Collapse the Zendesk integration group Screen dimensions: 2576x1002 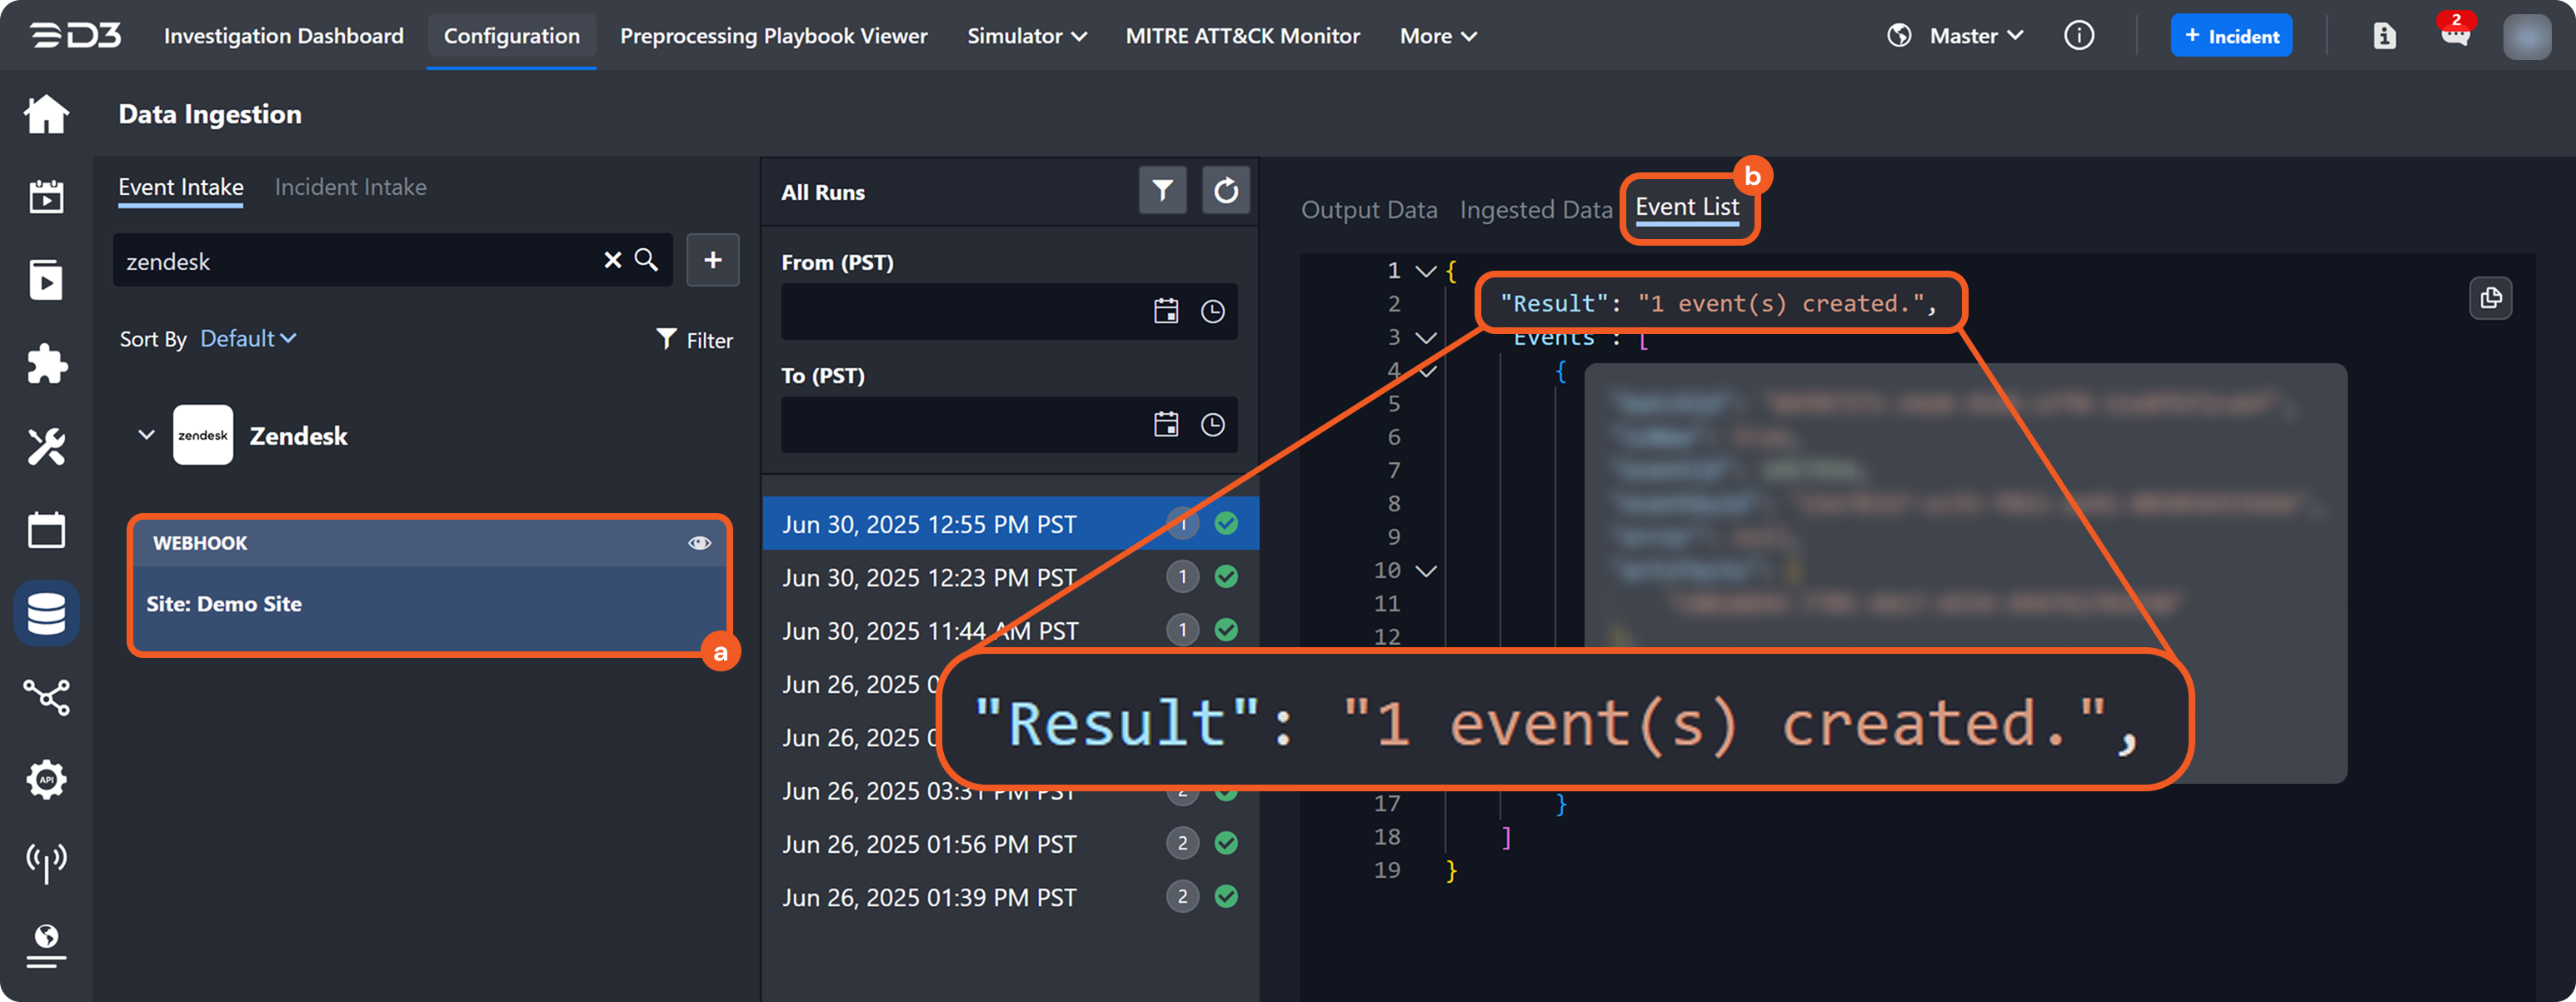point(146,435)
